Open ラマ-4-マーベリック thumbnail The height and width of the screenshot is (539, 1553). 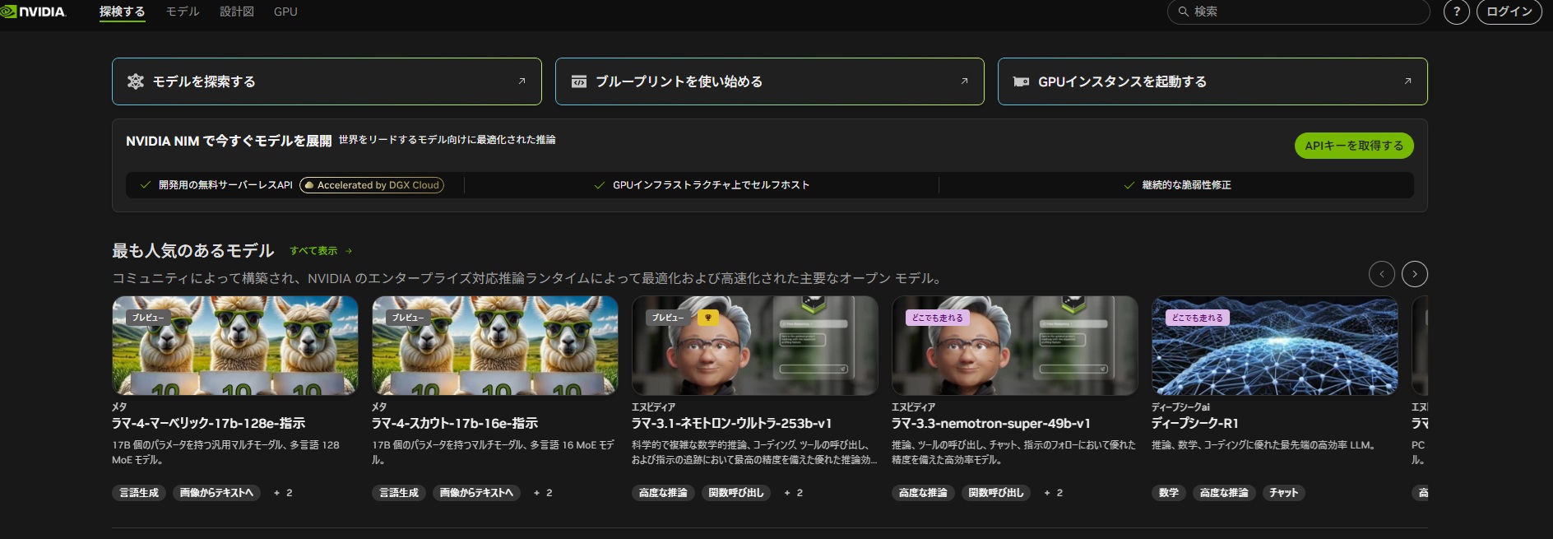tap(235, 346)
